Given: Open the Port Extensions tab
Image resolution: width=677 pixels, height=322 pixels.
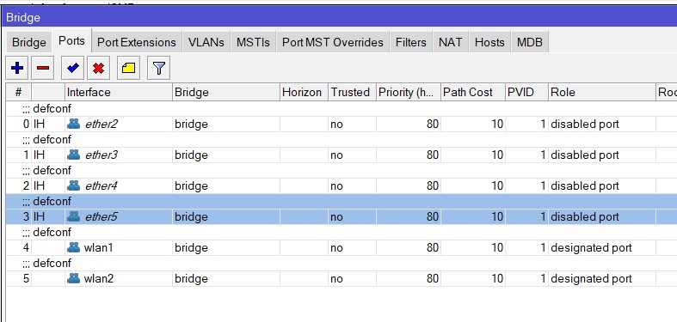Looking at the screenshot, I should click(x=137, y=42).
